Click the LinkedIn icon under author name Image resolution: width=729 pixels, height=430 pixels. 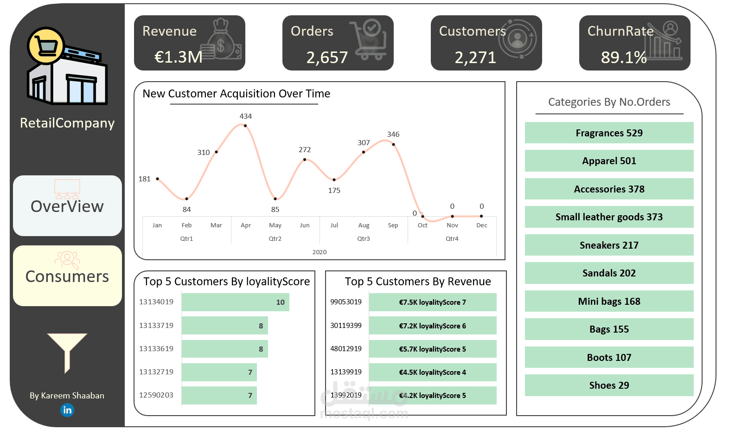pos(67,410)
